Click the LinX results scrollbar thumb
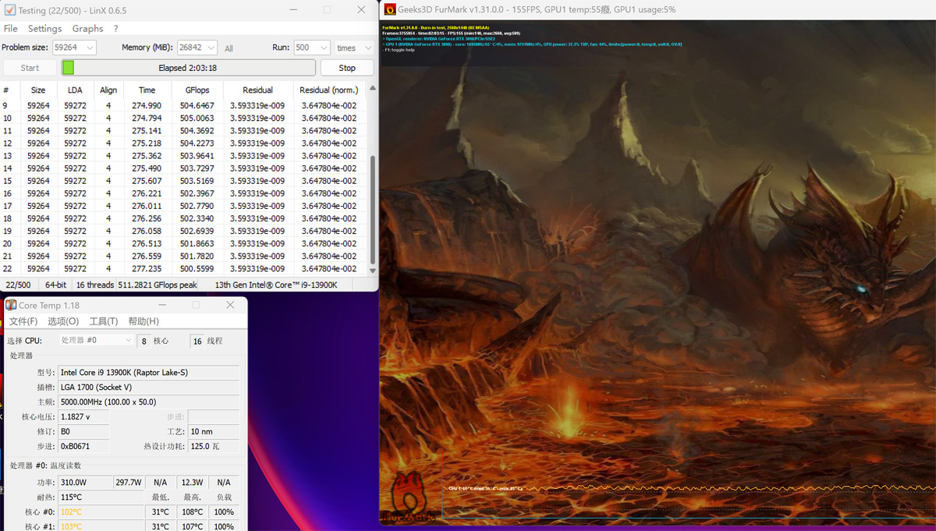 [372, 209]
